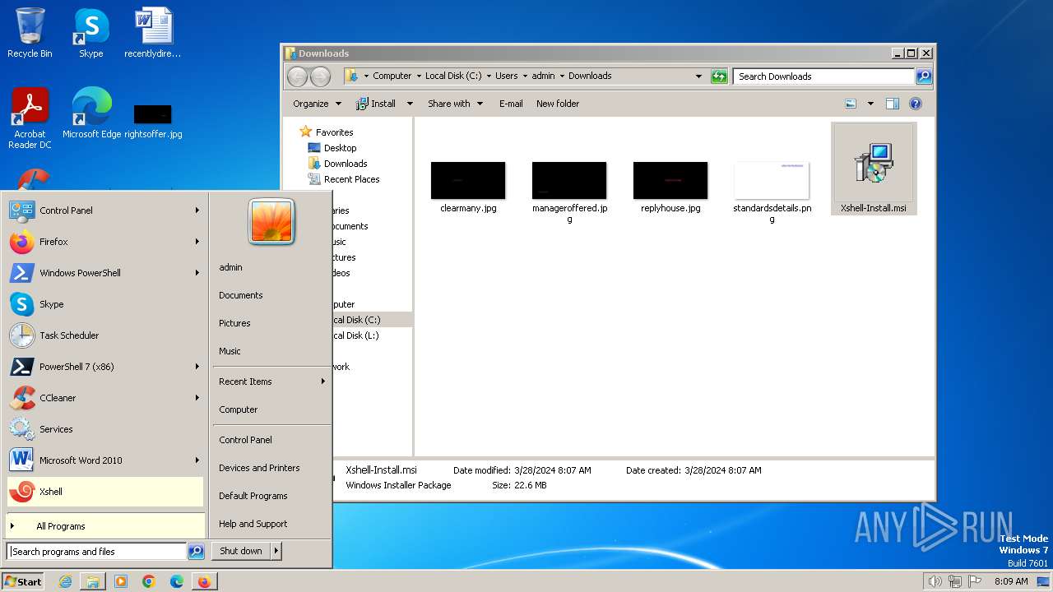Click Users in the address breadcrumb
This screenshot has height=592, width=1053.
coord(506,76)
